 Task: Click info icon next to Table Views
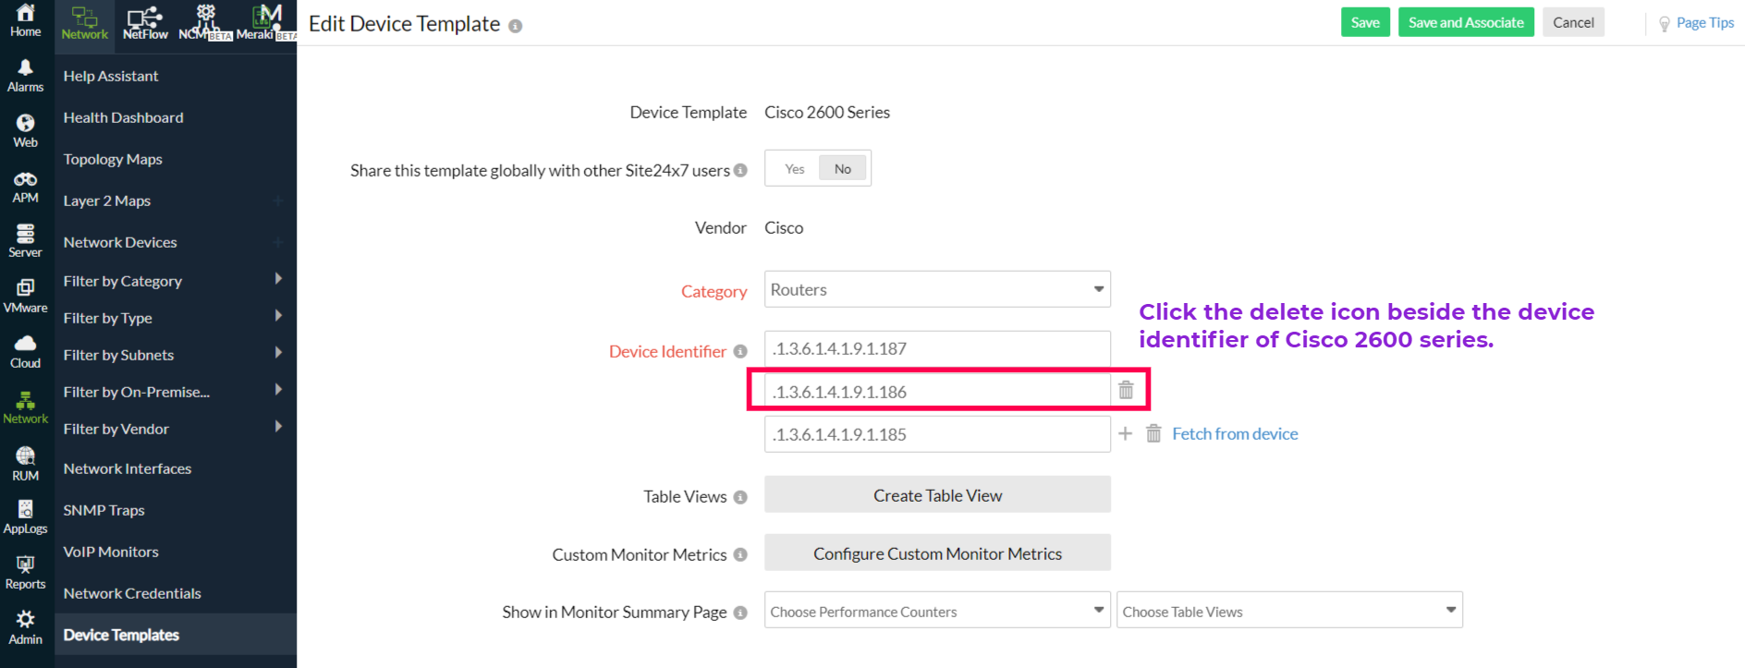(x=740, y=497)
